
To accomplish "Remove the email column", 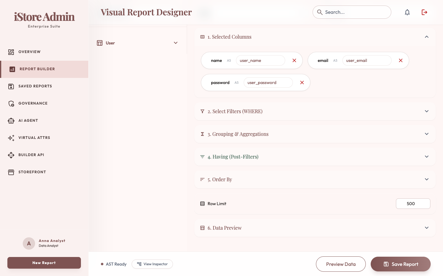I will [401, 60].
